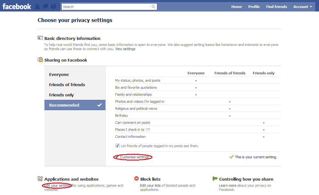
Task: Click the Can comment on posts label
Action: (x=132, y=123)
